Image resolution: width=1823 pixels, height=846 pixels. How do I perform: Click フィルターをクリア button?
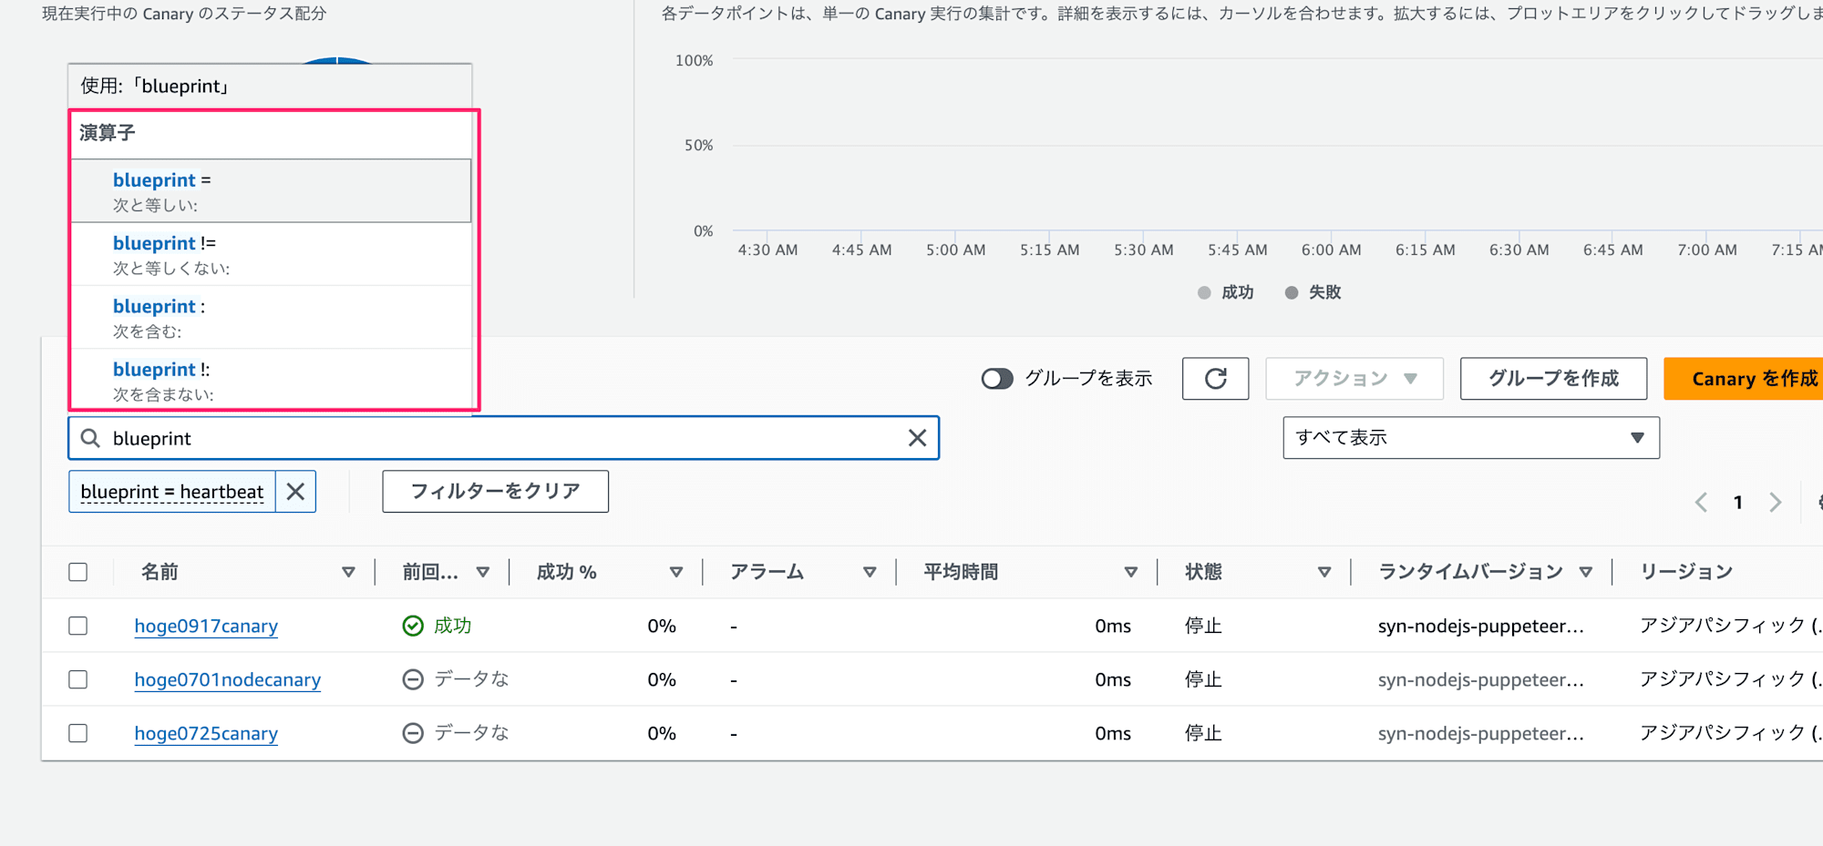pyautogui.click(x=495, y=492)
